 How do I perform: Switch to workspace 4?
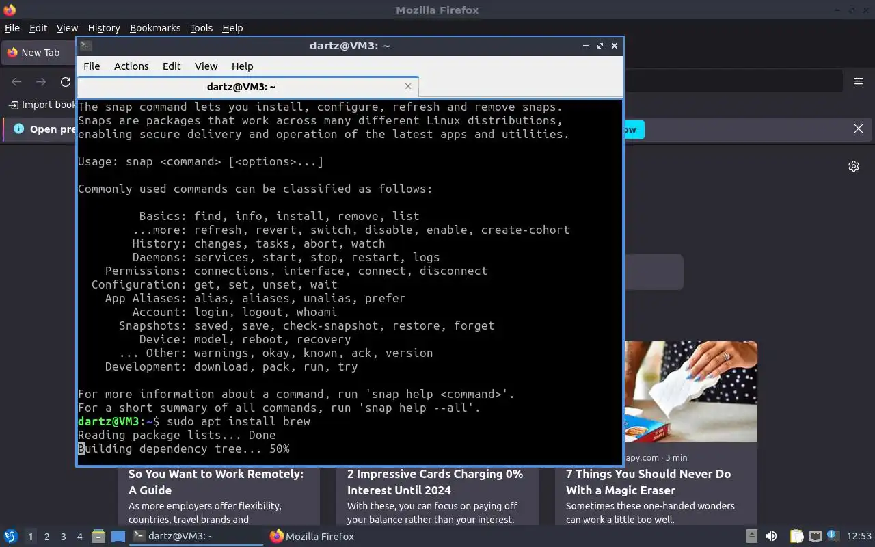(79, 537)
